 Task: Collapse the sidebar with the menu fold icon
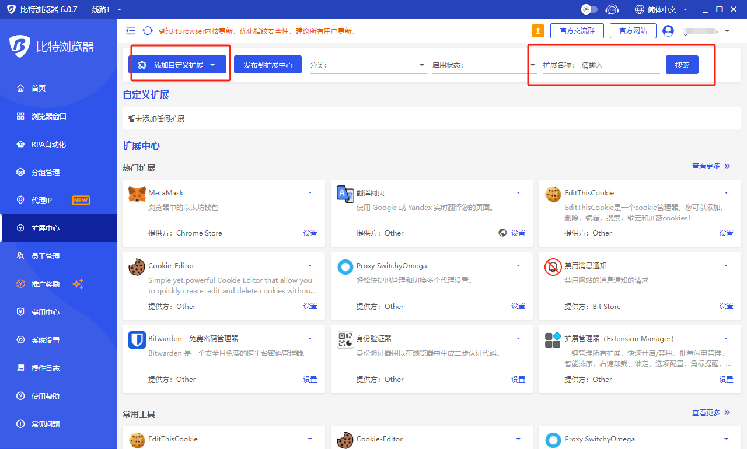pyautogui.click(x=131, y=31)
